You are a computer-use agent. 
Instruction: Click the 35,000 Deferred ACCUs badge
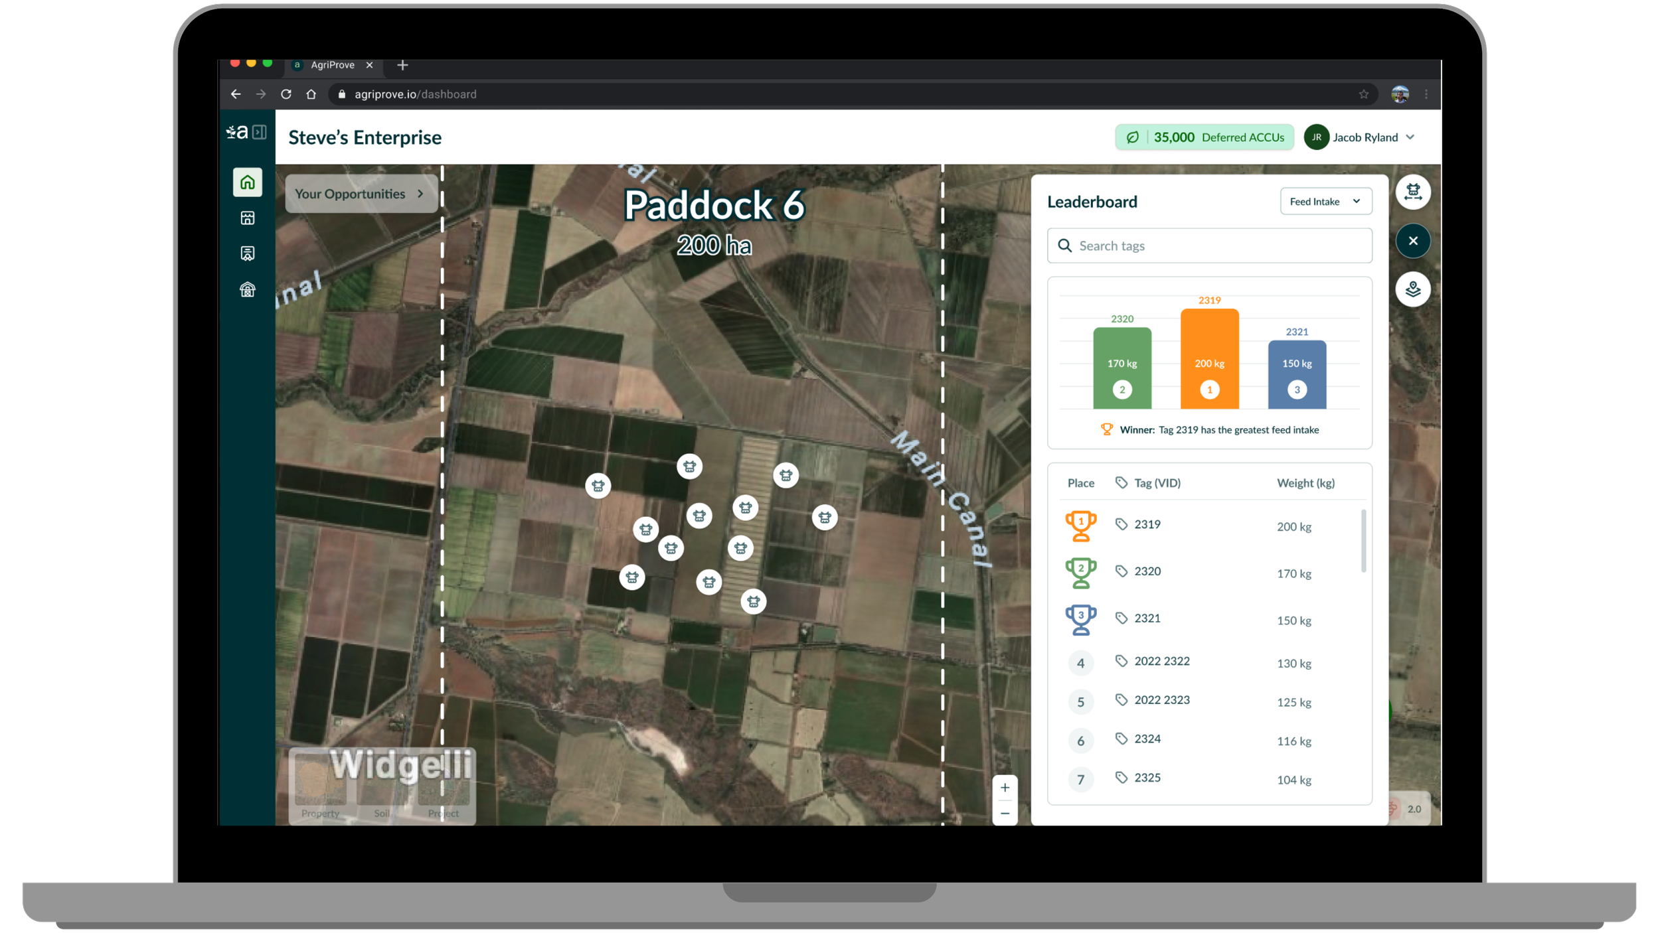(x=1204, y=137)
